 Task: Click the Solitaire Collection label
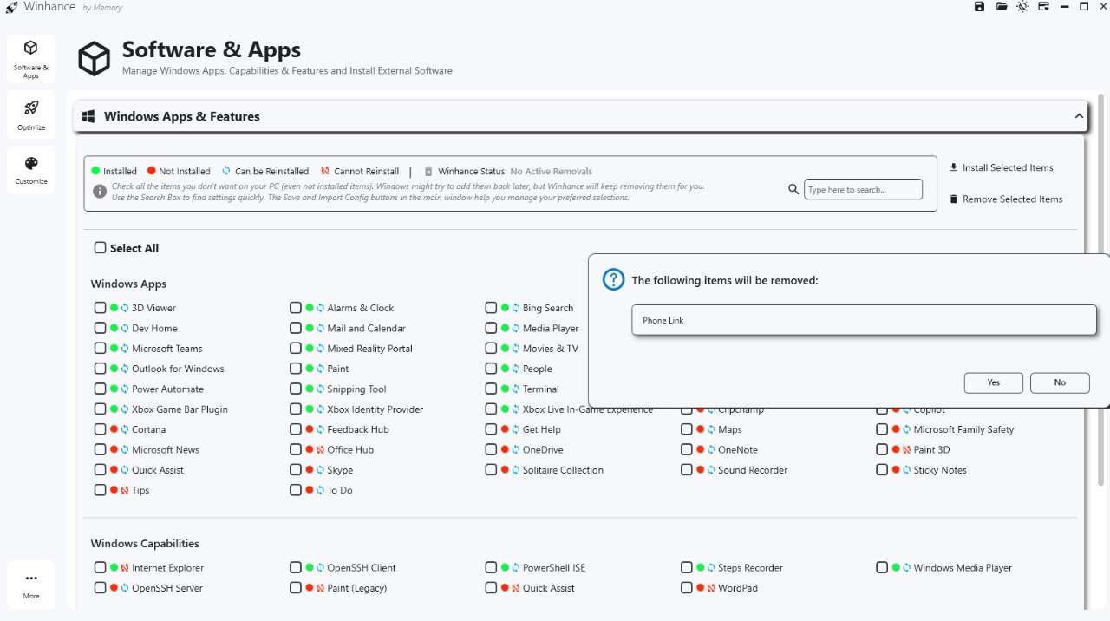[563, 470]
